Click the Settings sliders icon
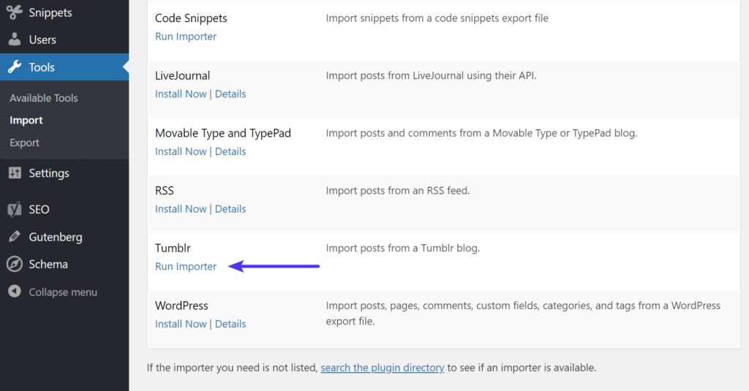The width and height of the screenshot is (749, 391). pos(15,173)
